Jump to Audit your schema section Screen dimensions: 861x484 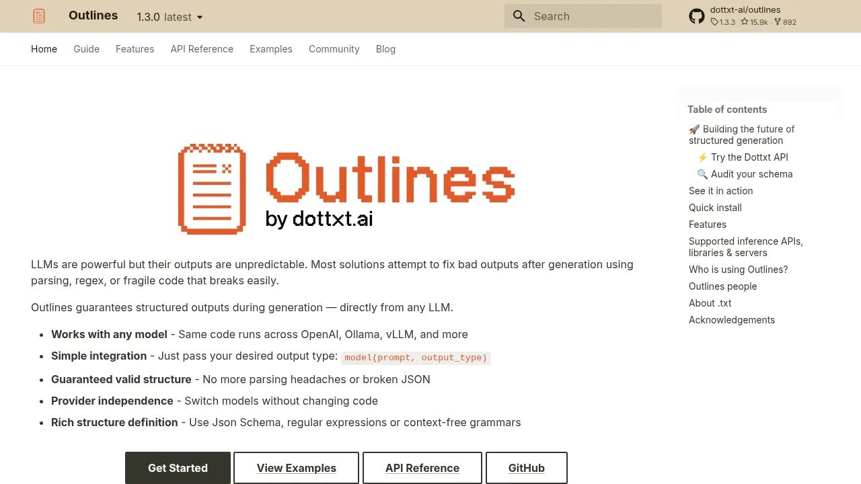pos(745,174)
